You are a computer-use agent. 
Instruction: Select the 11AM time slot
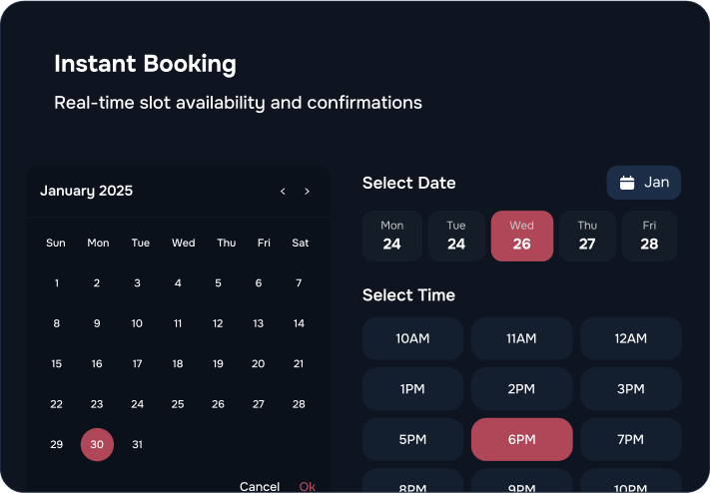(x=521, y=338)
